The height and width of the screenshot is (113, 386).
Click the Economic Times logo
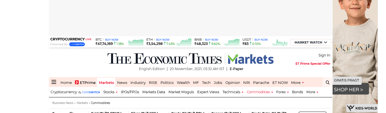pos(164,59)
